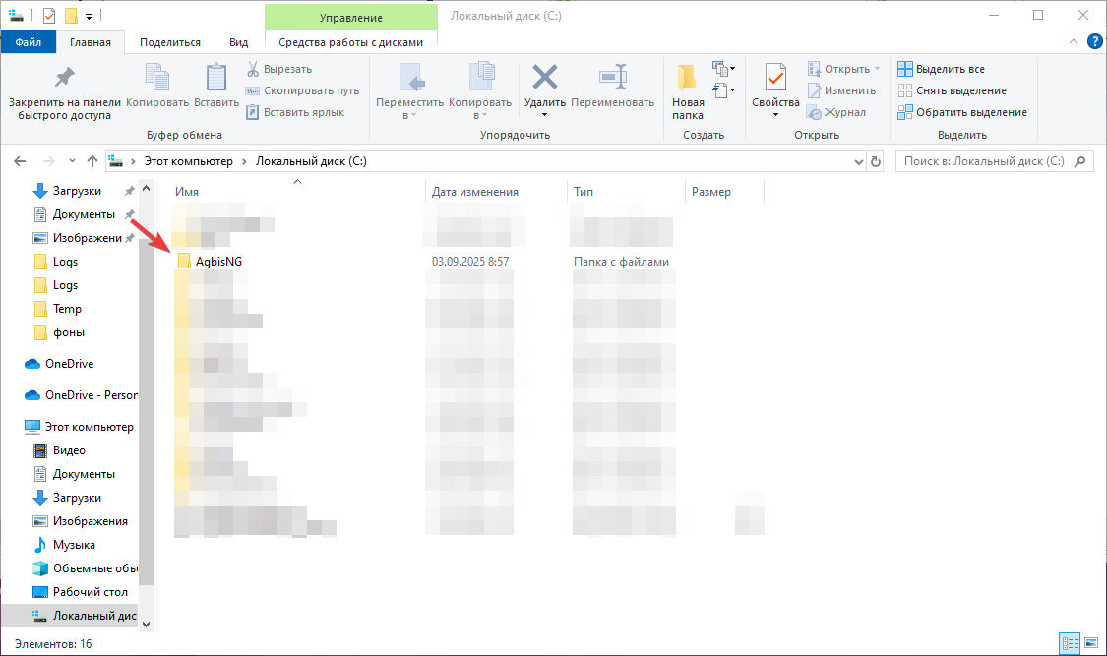This screenshot has width=1107, height=656.
Task: Click the Delete red X icon
Action: point(544,77)
